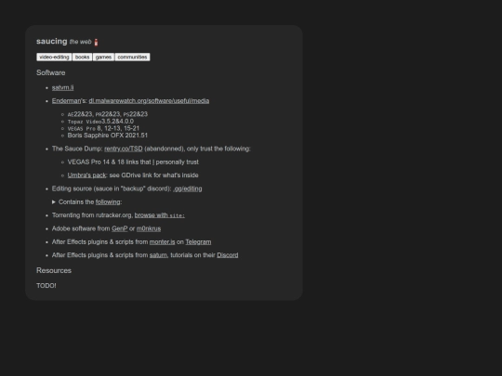Click the hot sauce bottle icon

pos(96,42)
